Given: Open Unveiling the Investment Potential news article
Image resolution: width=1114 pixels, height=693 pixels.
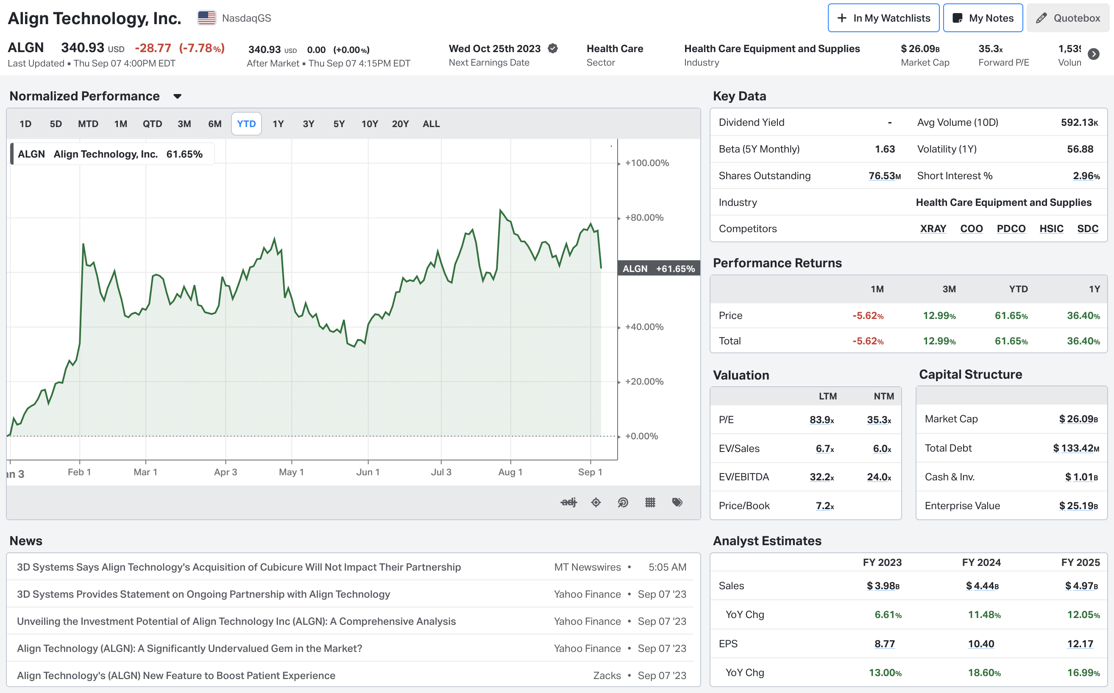Looking at the screenshot, I should [x=236, y=621].
